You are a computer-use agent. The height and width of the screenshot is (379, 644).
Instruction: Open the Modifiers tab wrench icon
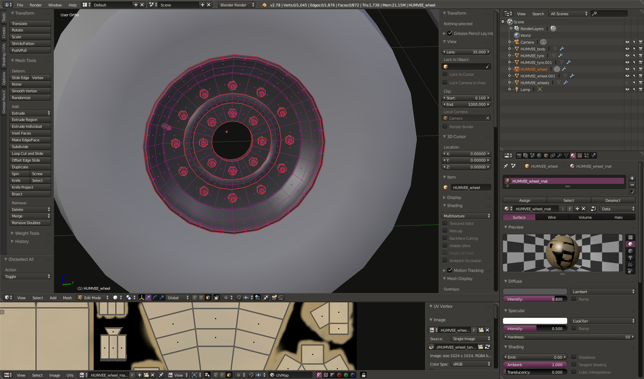(x=559, y=156)
